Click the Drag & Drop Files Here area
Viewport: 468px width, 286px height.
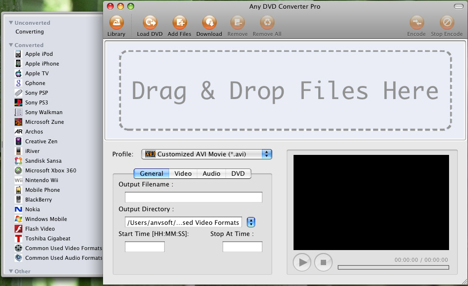coord(285,90)
